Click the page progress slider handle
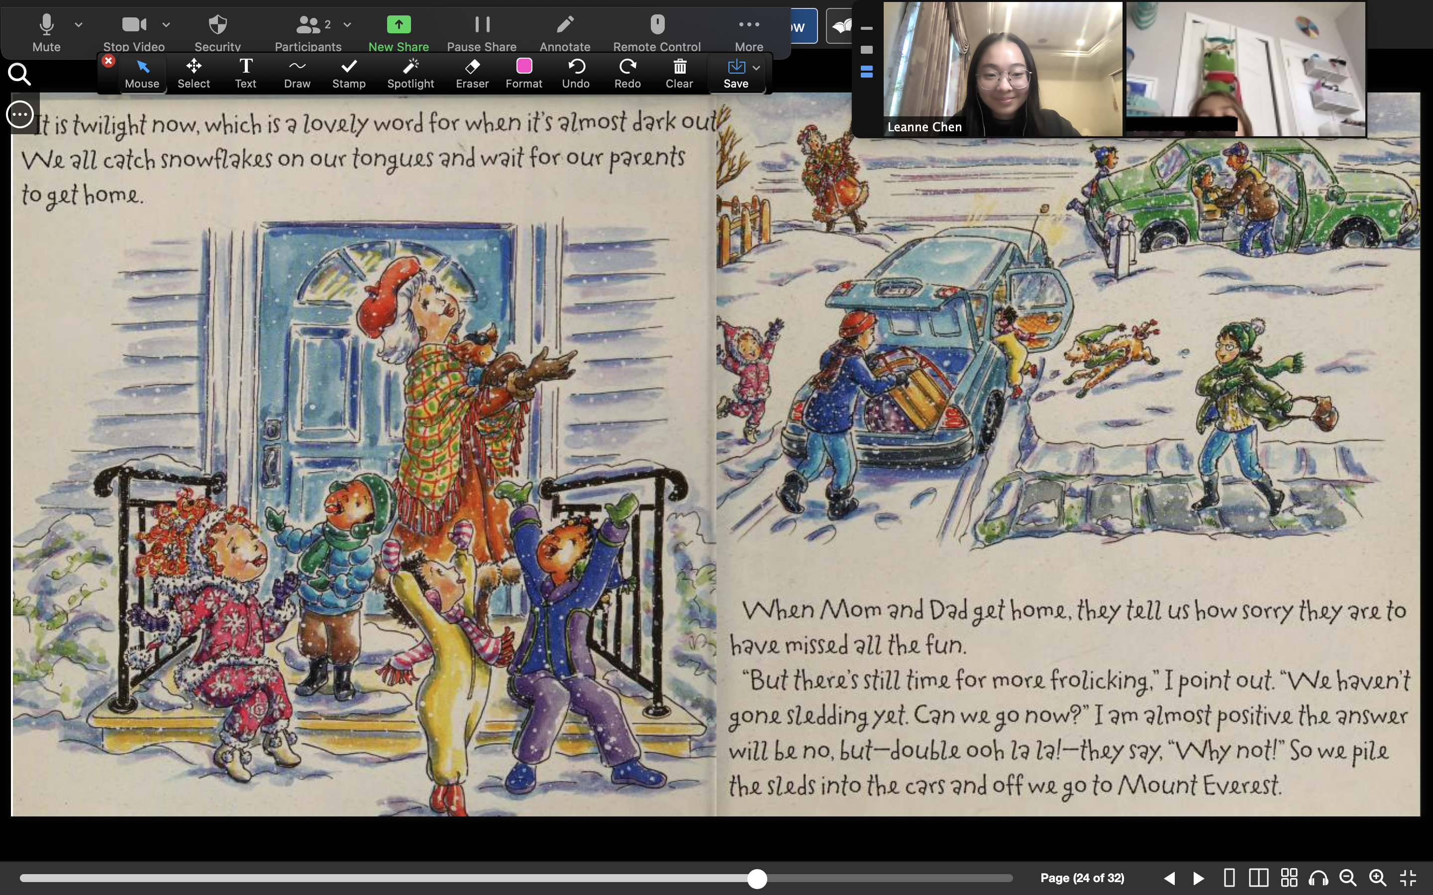 (757, 879)
